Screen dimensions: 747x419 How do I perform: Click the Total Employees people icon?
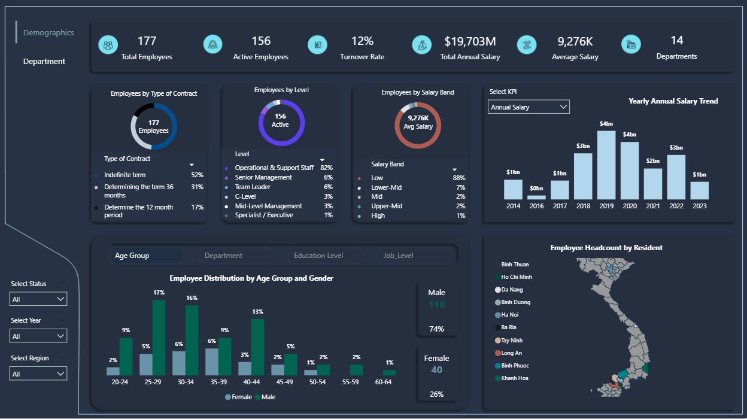[x=108, y=44]
